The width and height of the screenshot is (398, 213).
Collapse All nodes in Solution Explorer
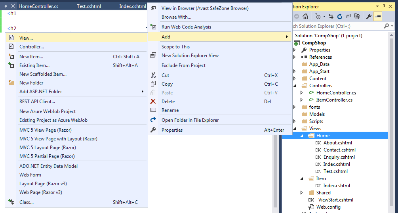point(348,17)
